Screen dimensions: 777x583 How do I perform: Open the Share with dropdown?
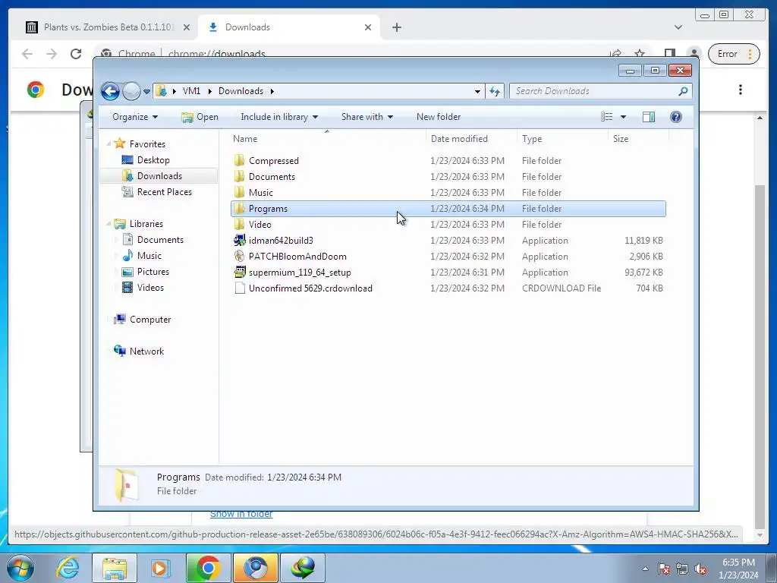366,117
